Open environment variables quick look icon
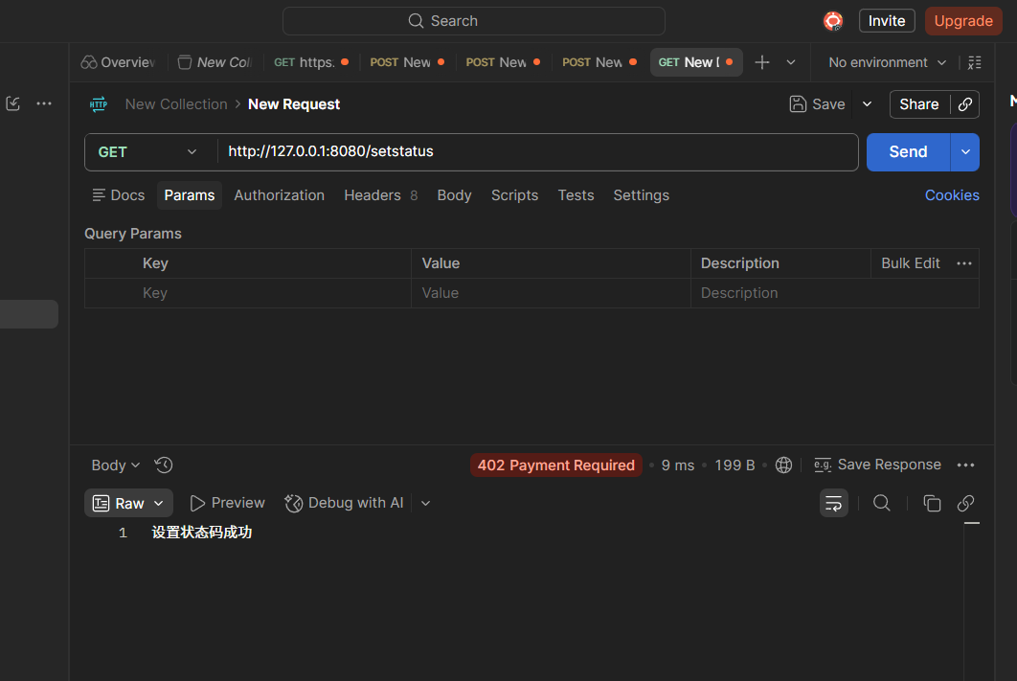The height and width of the screenshot is (681, 1017). 974,62
